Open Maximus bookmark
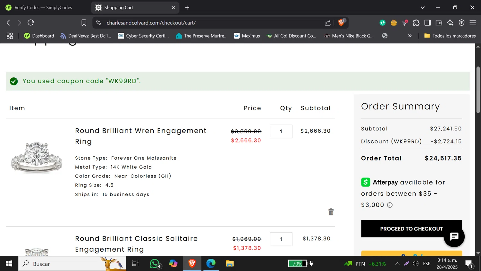 247,36
